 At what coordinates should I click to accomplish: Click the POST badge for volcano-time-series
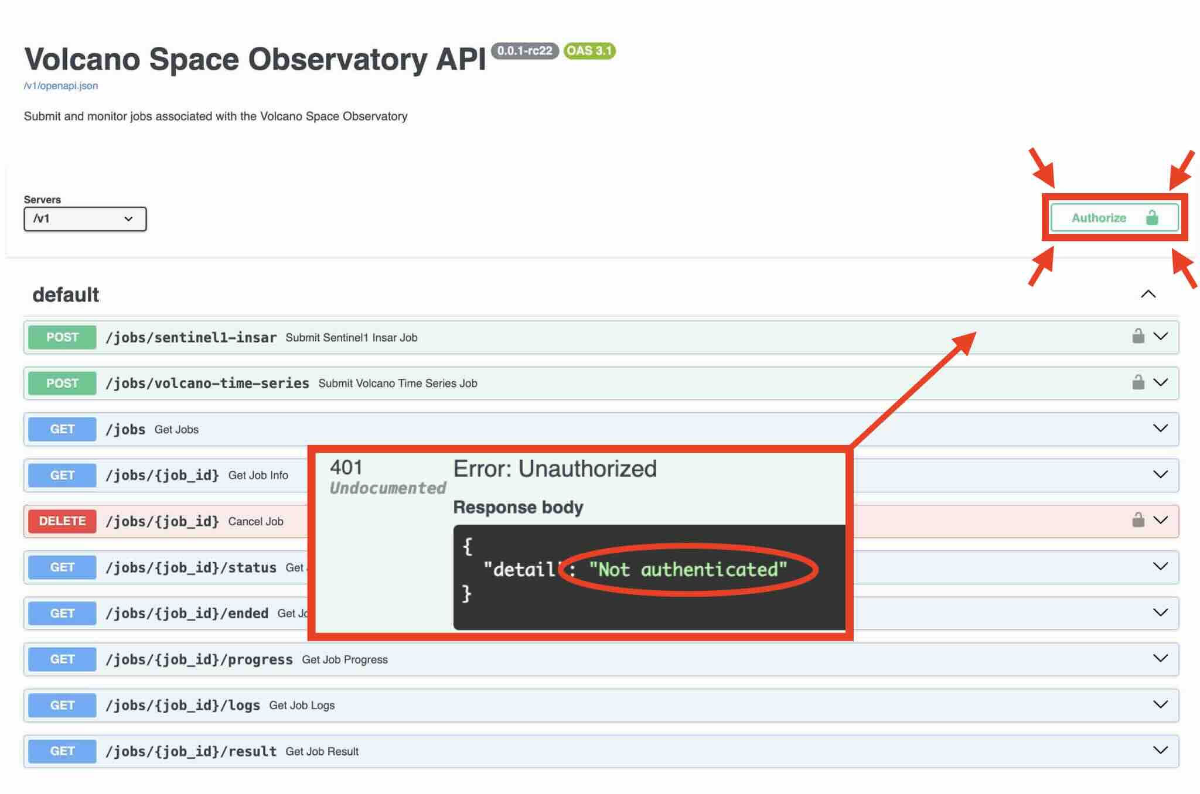tap(62, 383)
